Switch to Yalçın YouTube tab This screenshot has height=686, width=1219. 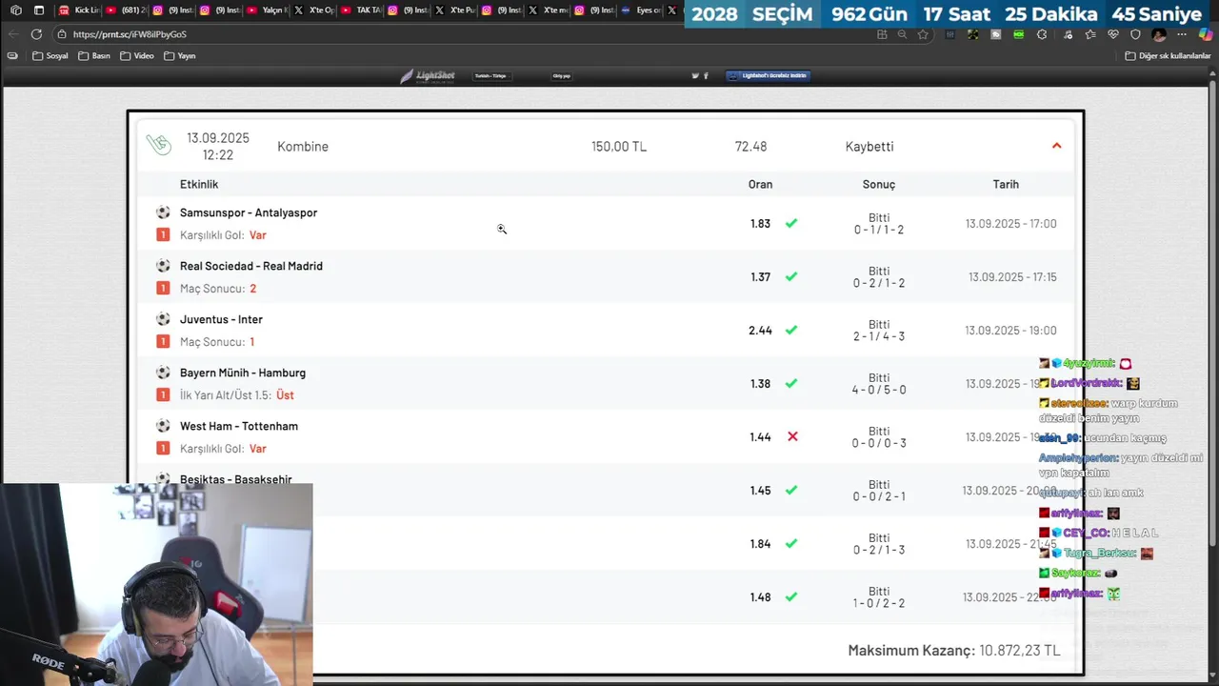point(268,10)
